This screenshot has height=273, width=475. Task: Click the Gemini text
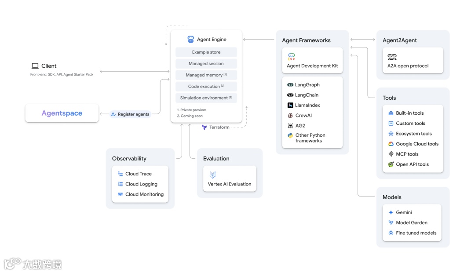click(404, 212)
